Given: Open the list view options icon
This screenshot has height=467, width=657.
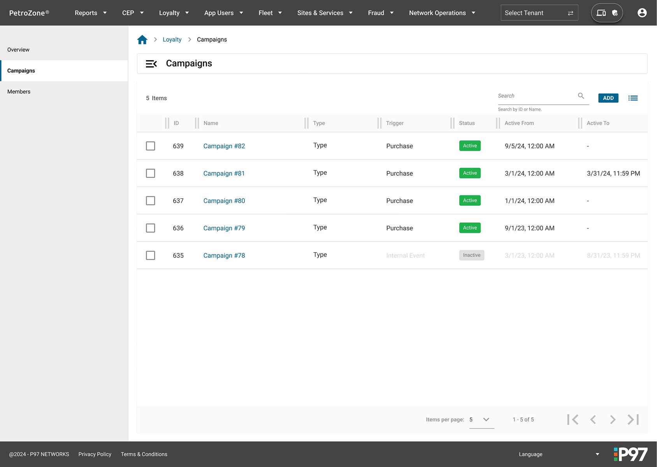Looking at the screenshot, I should 633,98.
